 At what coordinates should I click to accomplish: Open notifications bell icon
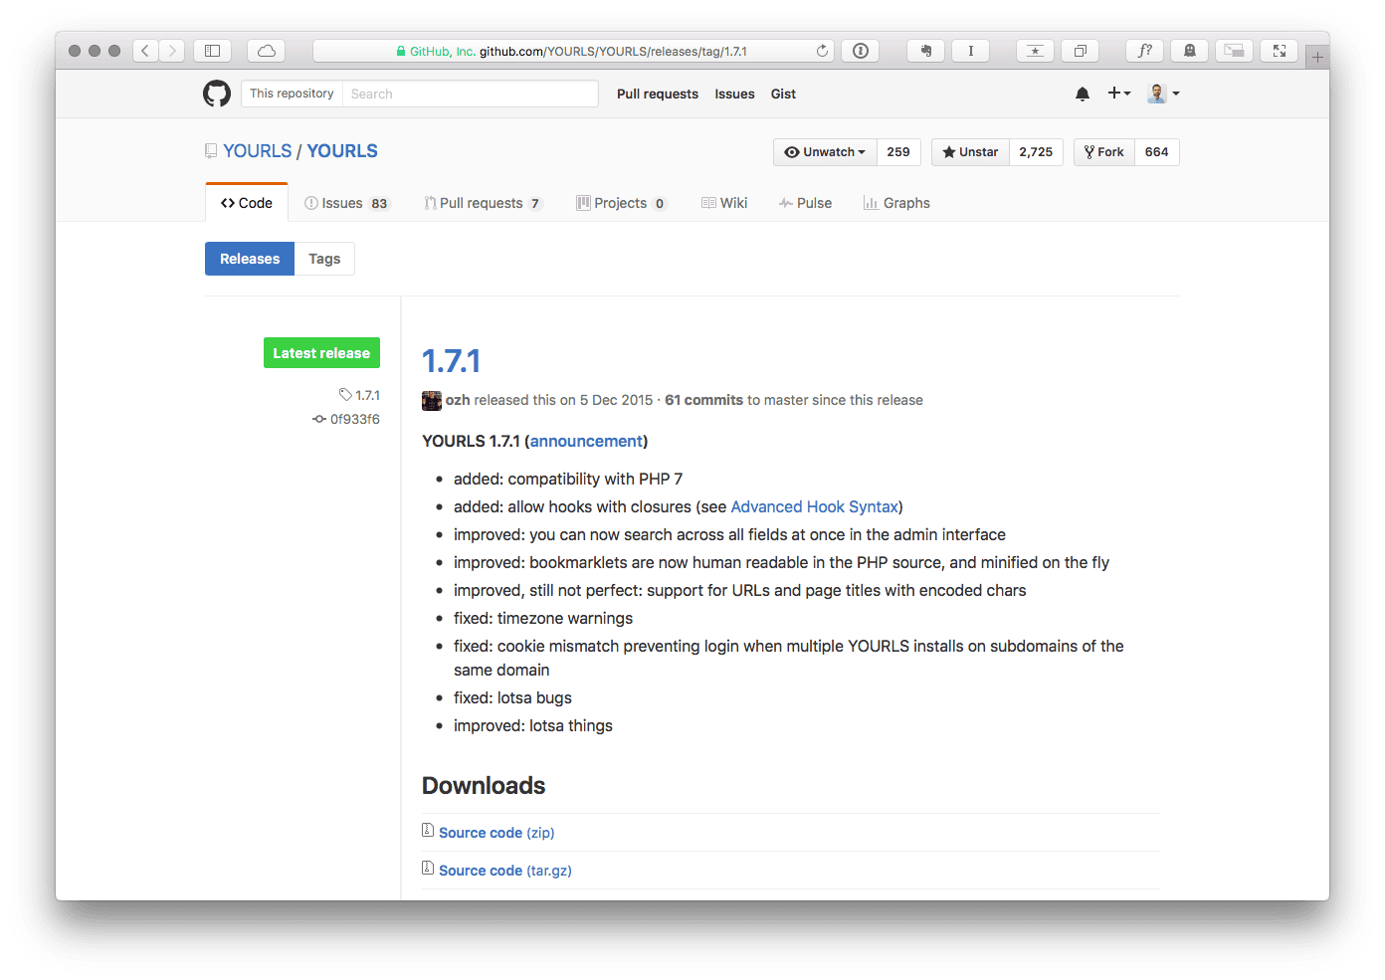pyautogui.click(x=1083, y=94)
